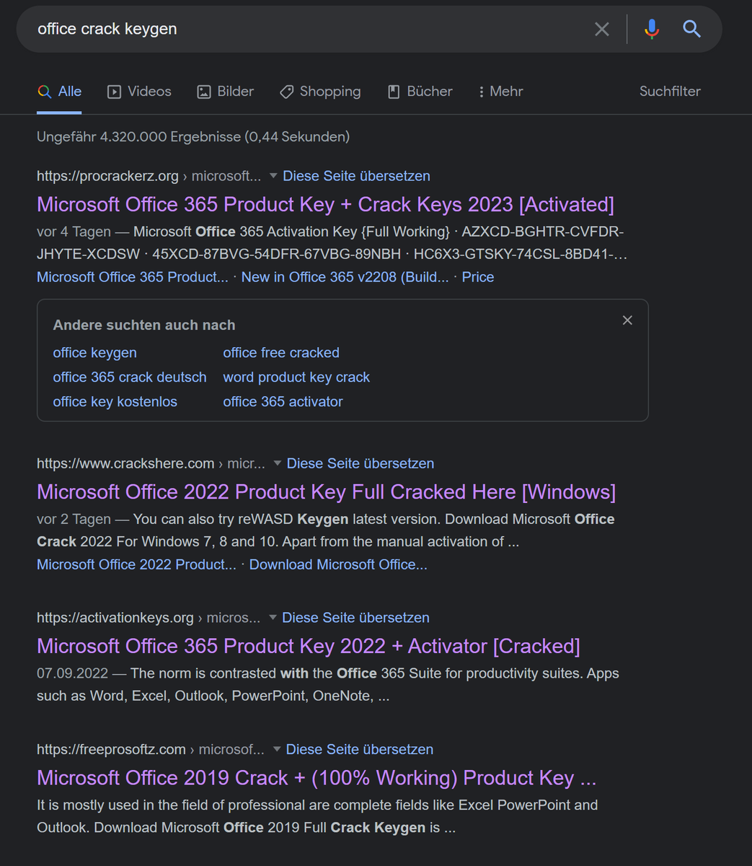The image size is (752, 866).
Task: Open Microsoft Office 2019 Crack + (100% Working) result
Action: tap(317, 777)
